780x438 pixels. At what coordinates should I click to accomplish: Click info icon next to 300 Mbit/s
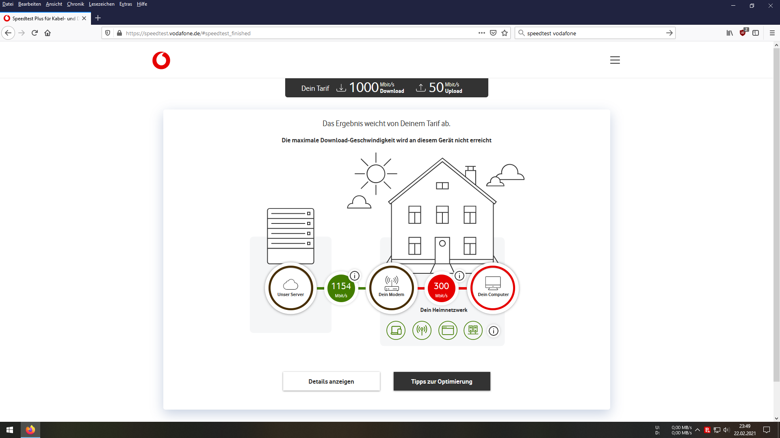[459, 276]
